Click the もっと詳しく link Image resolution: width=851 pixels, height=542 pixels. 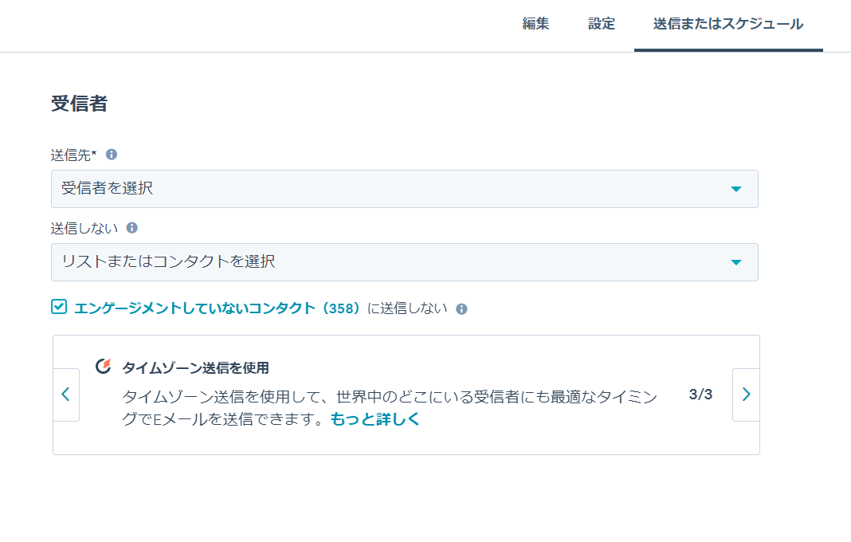pos(375,419)
